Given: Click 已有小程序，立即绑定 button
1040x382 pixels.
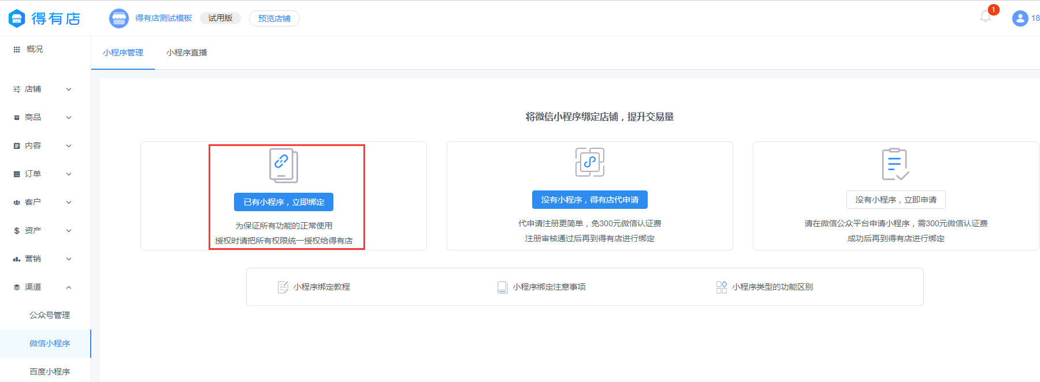Looking at the screenshot, I should click(x=284, y=202).
